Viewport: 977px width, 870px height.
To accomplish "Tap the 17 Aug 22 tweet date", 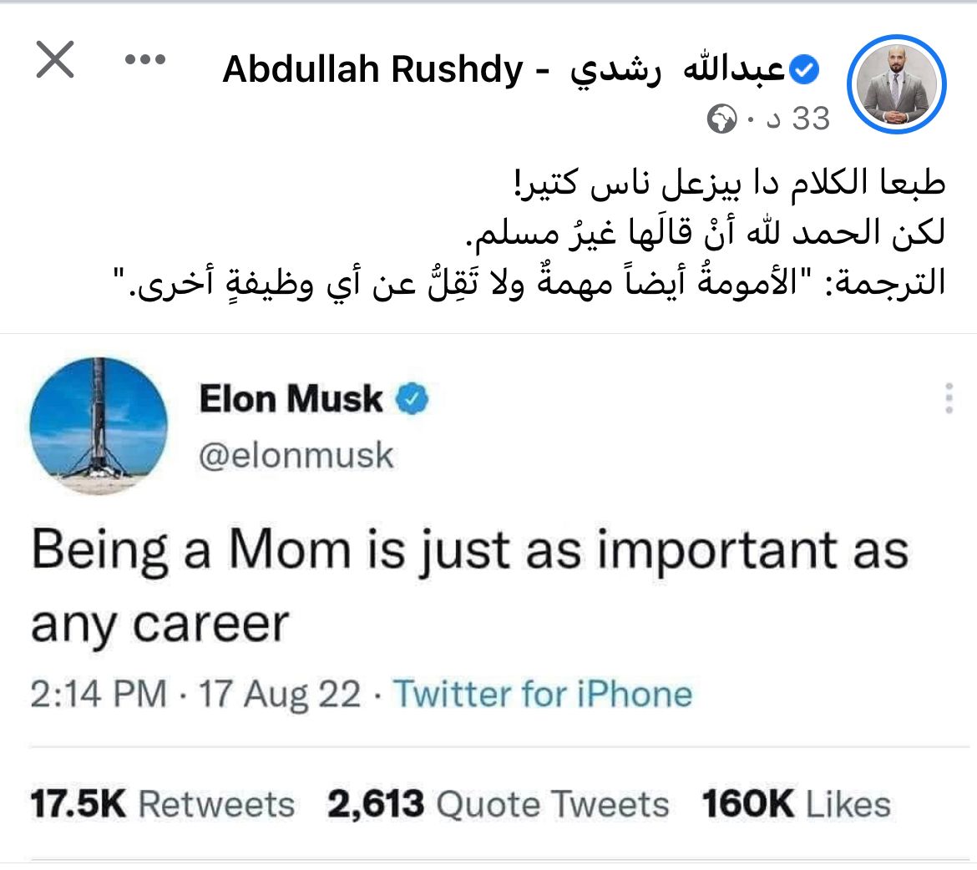I will [x=280, y=695].
